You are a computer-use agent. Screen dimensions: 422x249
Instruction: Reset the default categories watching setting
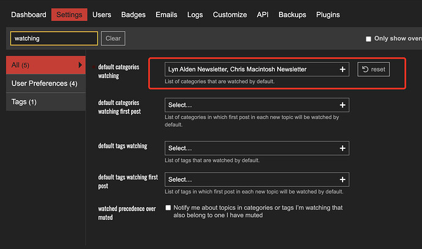click(x=373, y=70)
